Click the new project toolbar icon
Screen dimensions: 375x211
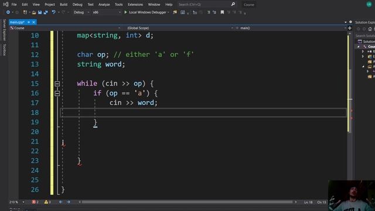coord(25,12)
